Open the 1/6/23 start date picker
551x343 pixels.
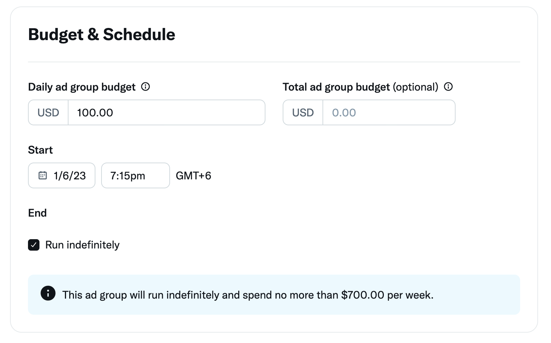click(69, 175)
